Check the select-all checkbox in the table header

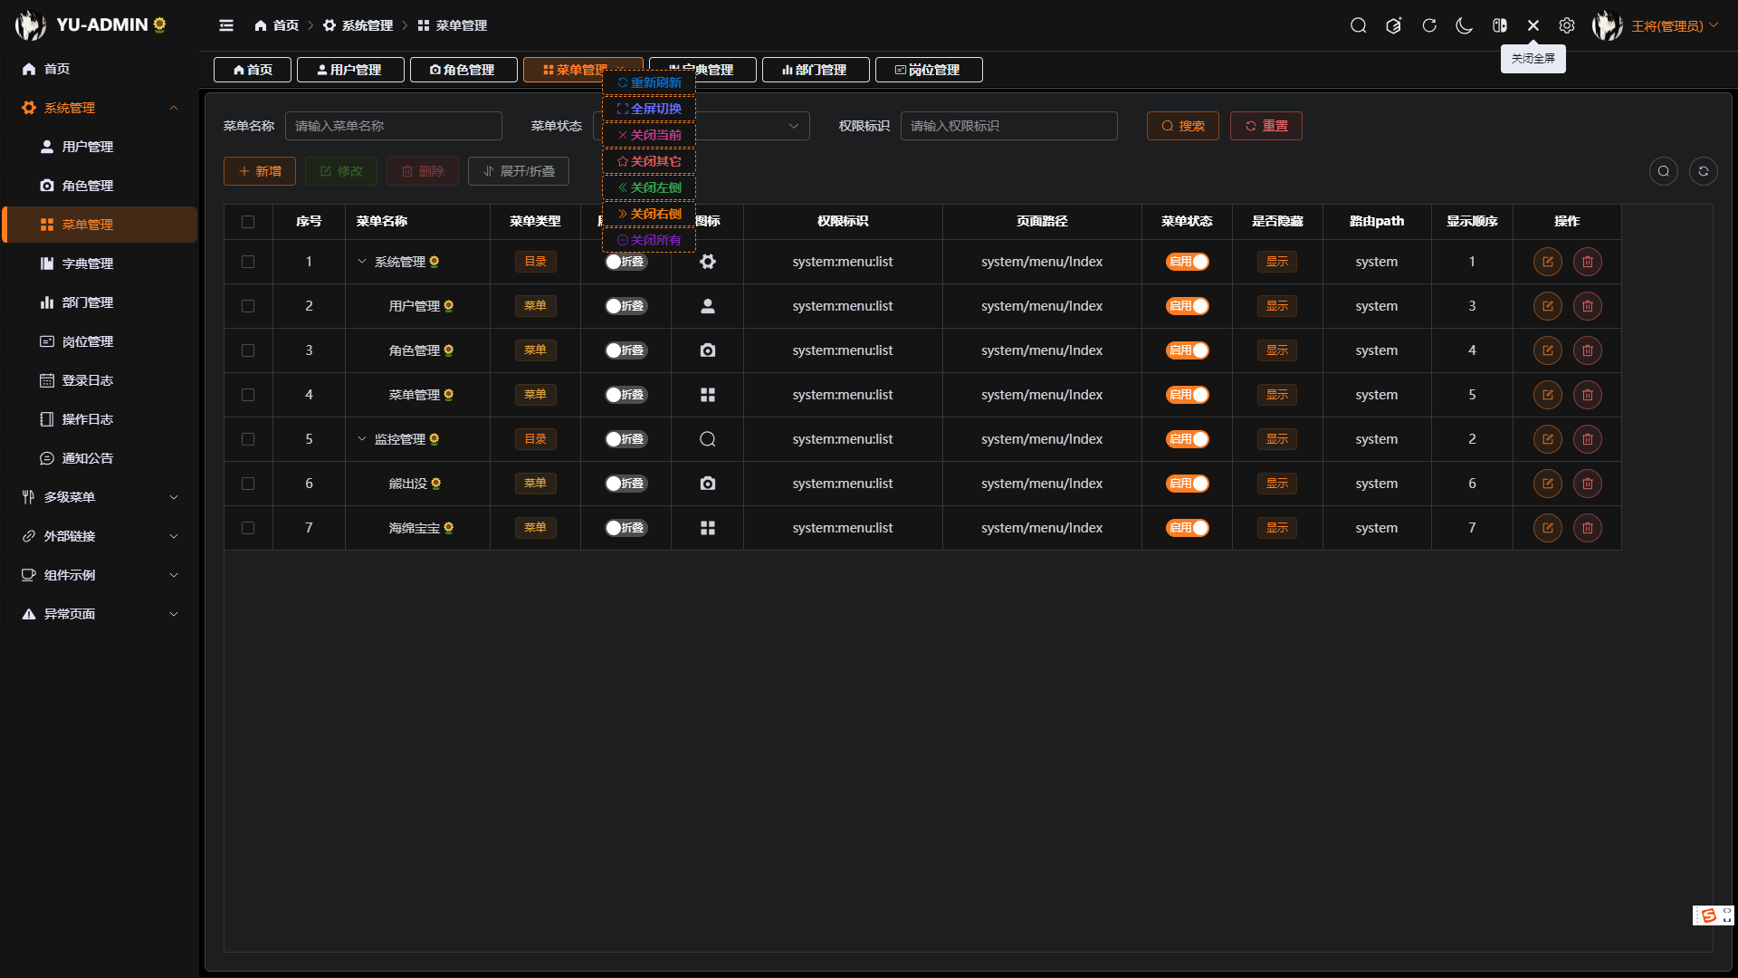click(x=249, y=221)
